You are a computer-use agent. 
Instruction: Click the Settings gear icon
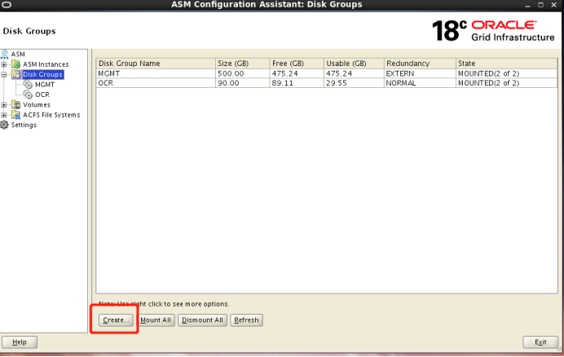pos(4,125)
